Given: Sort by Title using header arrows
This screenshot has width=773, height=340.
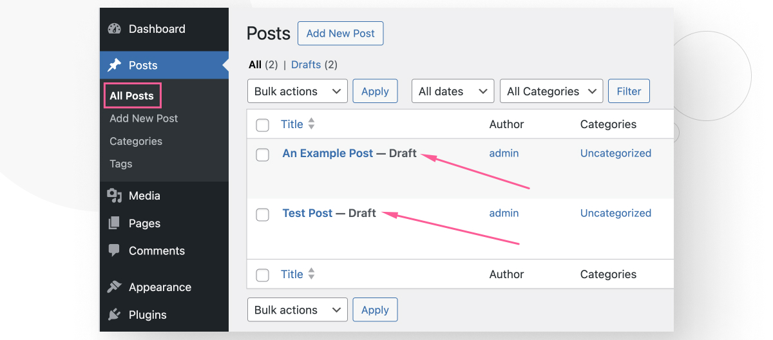Looking at the screenshot, I should pyautogui.click(x=311, y=124).
